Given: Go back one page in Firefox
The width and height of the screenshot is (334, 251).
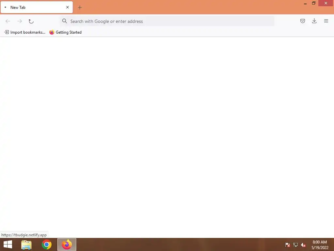Looking at the screenshot, I should 8,21.
